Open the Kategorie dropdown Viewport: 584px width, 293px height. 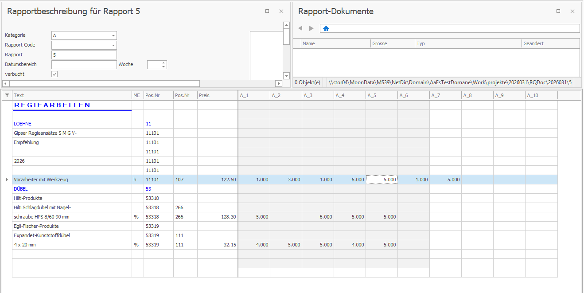(113, 35)
